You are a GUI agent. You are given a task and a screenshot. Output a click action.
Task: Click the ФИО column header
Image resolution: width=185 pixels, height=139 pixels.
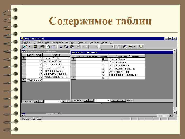pyautogui.click(x=56, y=55)
